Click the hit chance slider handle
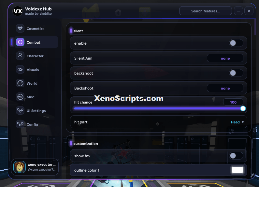Screen dimensions: 259x197 click(x=243, y=108)
